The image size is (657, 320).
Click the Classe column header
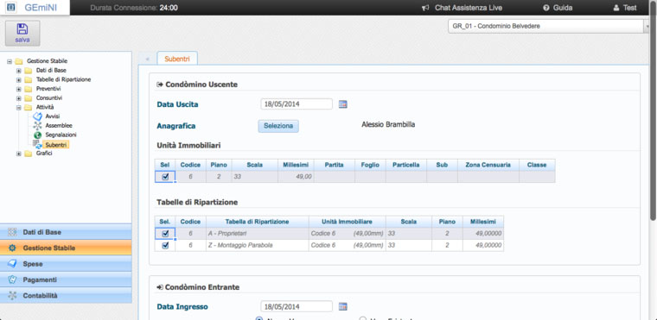537,165
